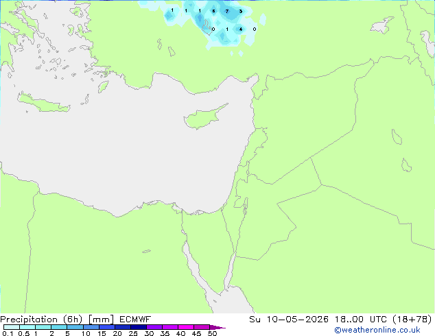Click the legend label 15
This screenshot has width=435, height=336.
(102, 333)
